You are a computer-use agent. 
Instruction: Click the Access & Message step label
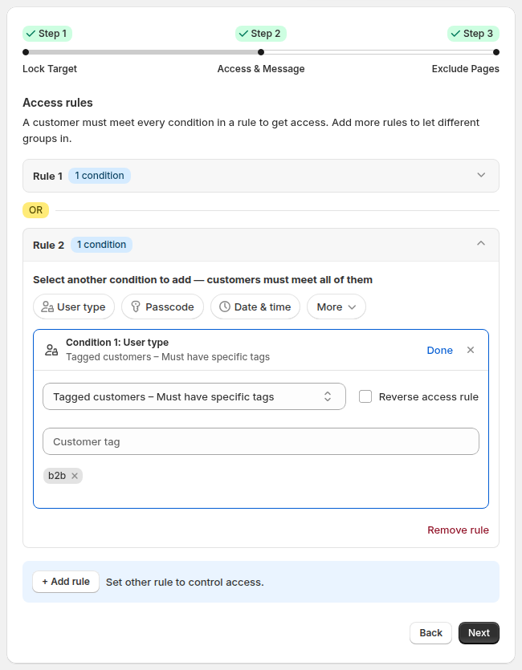point(261,69)
